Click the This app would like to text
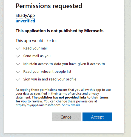 coord(36,41)
